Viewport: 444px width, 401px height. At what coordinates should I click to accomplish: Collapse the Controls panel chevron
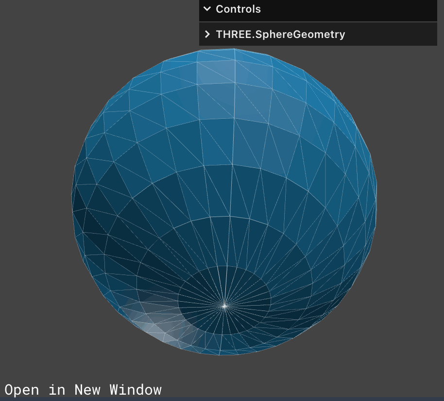[x=207, y=9]
